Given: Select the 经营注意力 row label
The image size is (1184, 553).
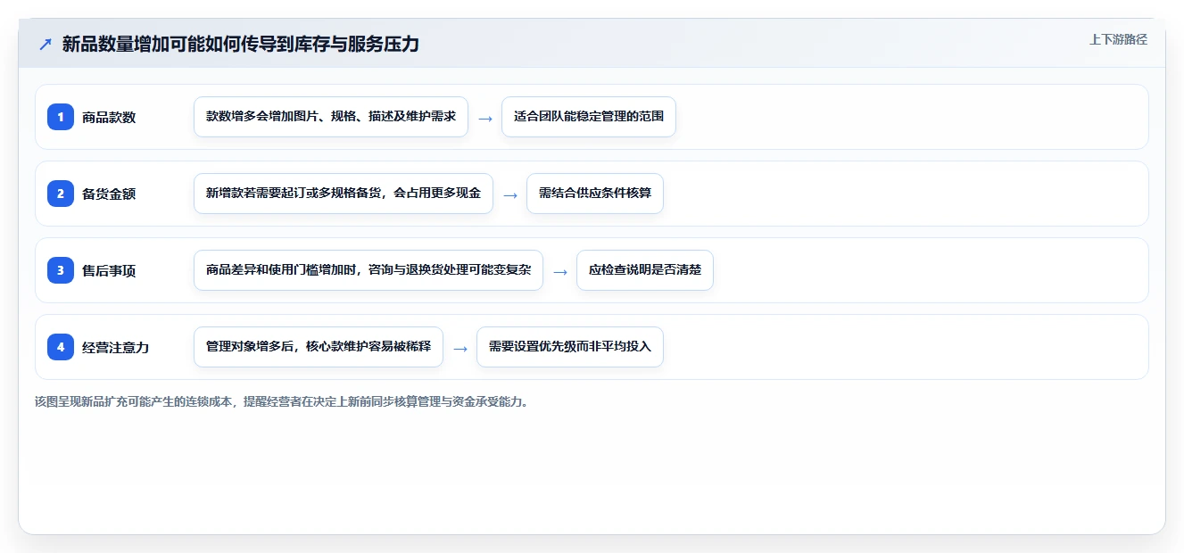Looking at the screenshot, I should click(x=116, y=347).
